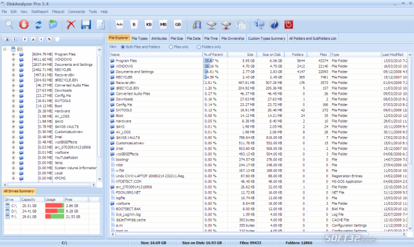
Task: Click the red stop hand icon
Action: [24, 24]
